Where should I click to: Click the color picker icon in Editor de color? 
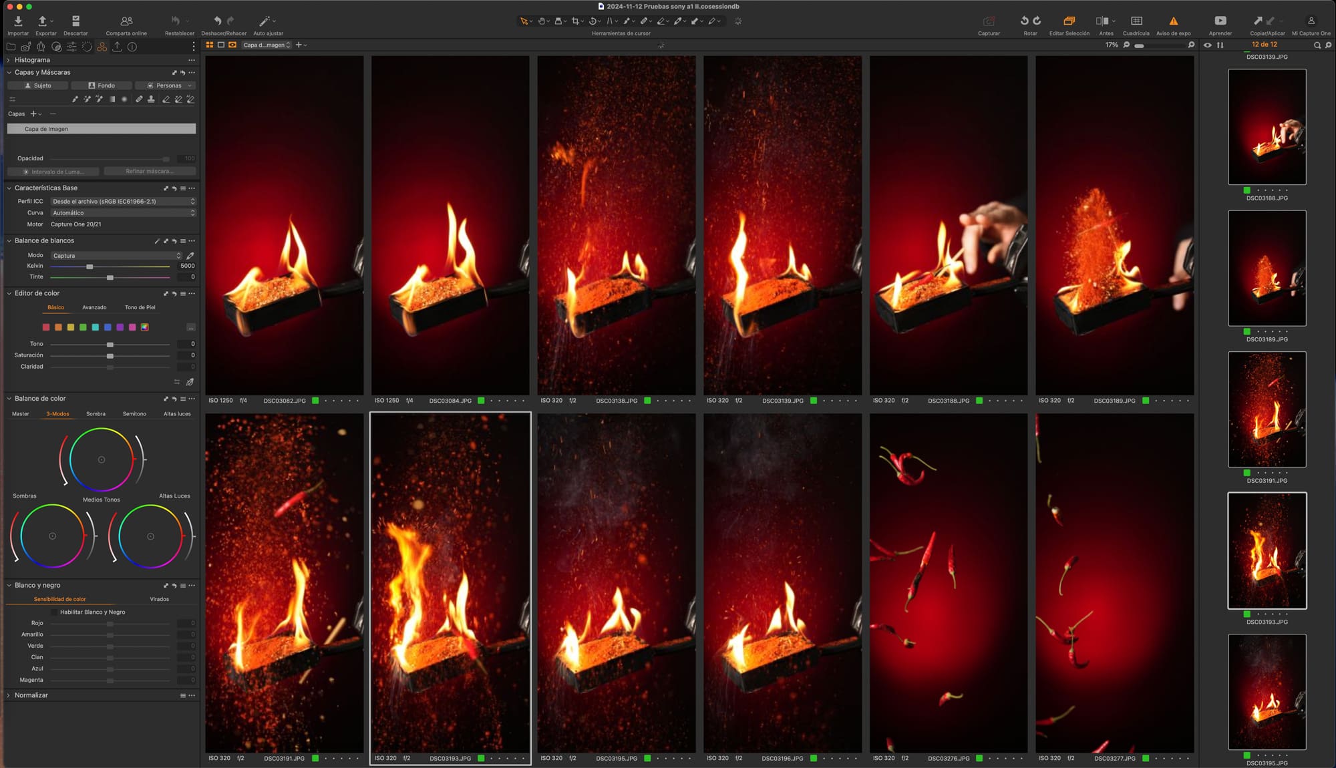[x=190, y=382]
